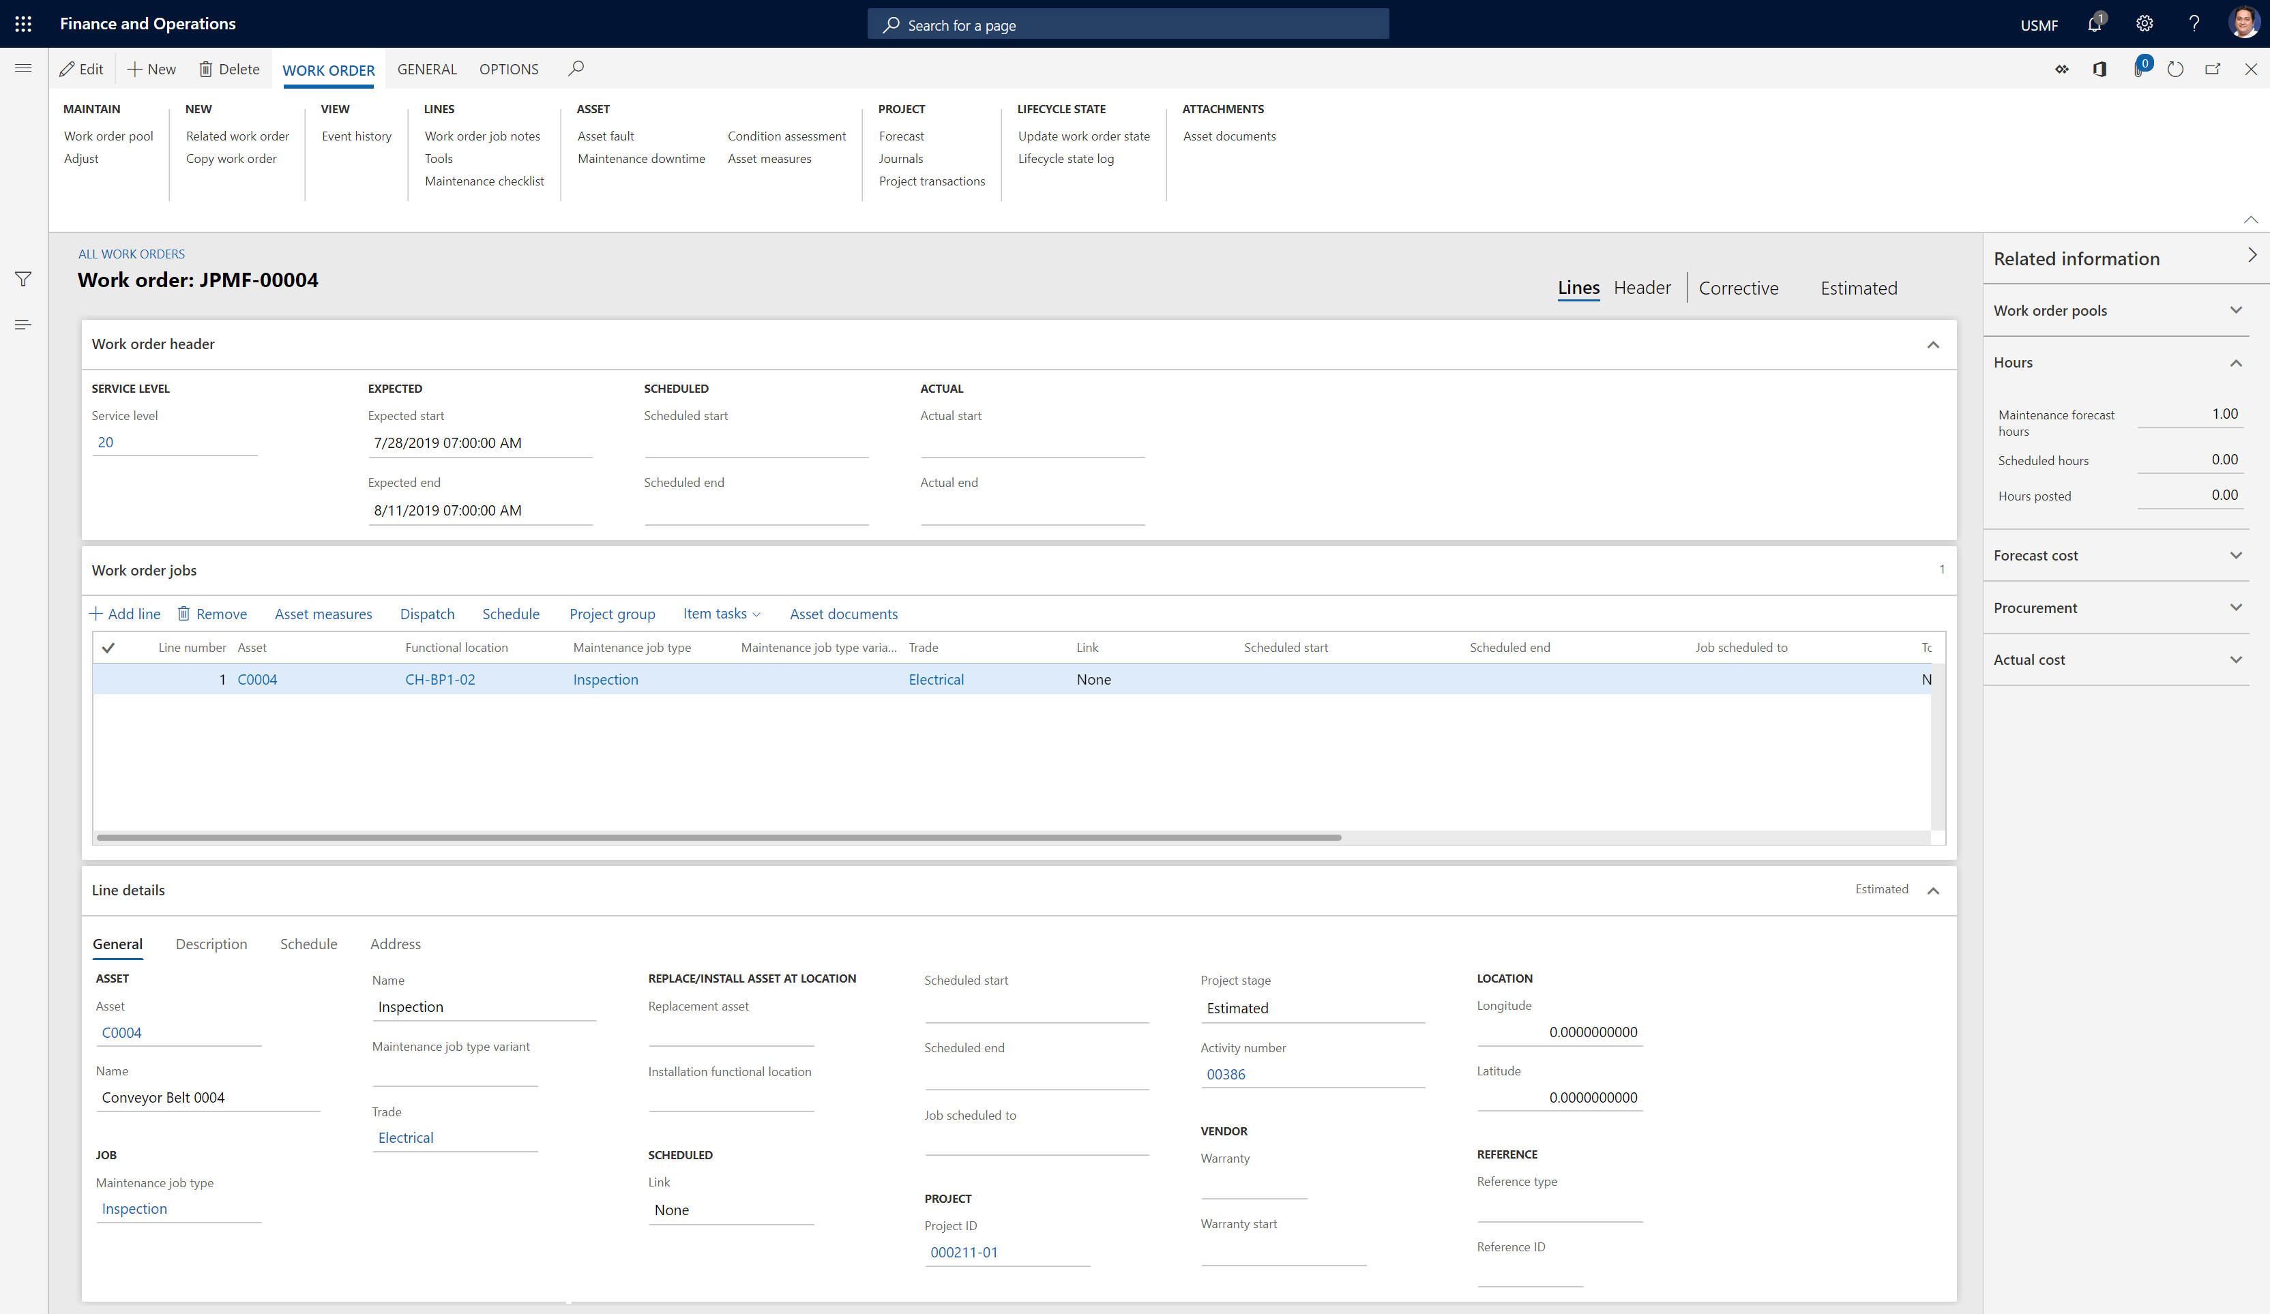This screenshot has width=2270, height=1314.
Task: Click the Maintenance downtime icon
Action: [x=641, y=158]
